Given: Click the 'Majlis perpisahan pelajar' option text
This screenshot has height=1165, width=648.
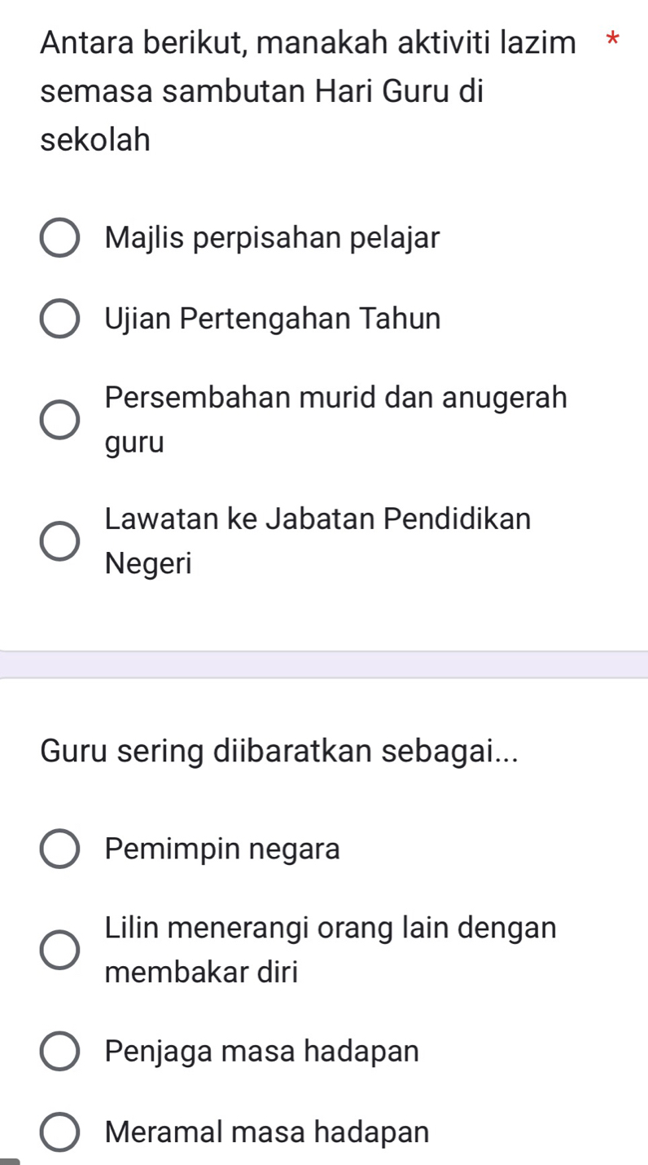Looking at the screenshot, I should point(273,238).
